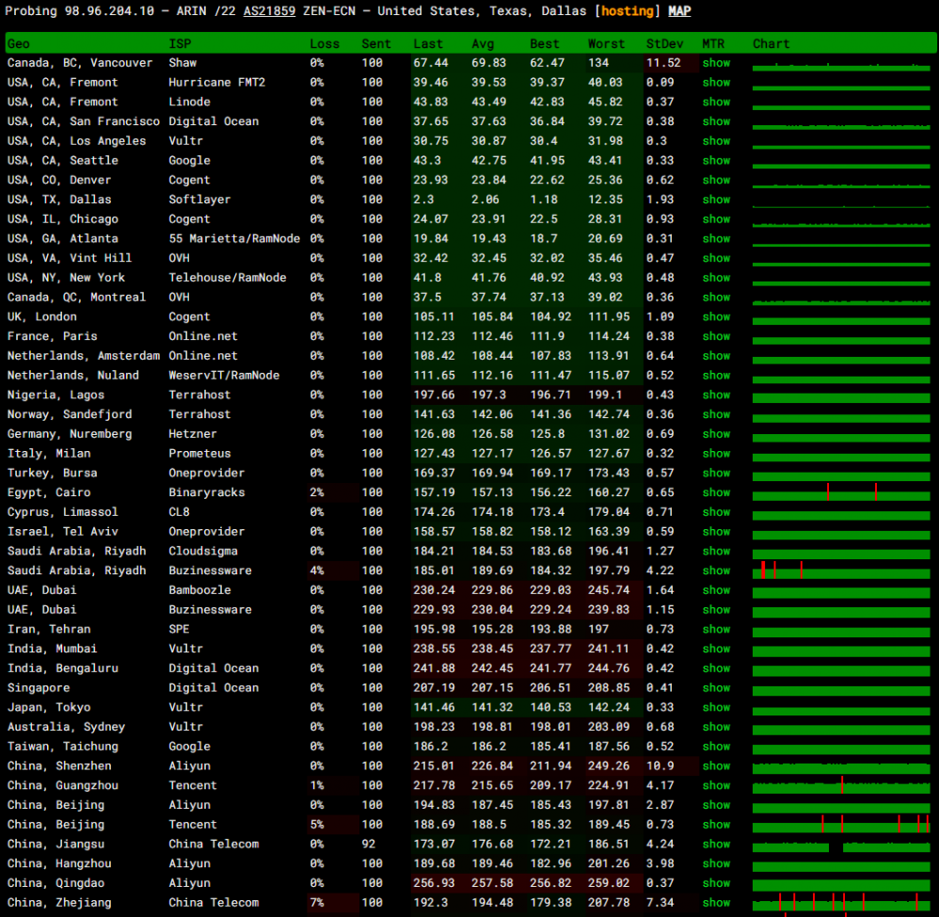Select the 4% loss value for Buzinessware
The height and width of the screenshot is (917, 939).
317,571
